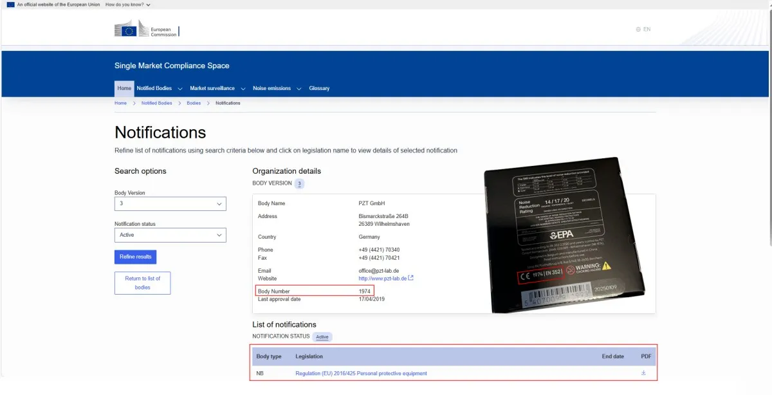Click Return to list of bodies button
The height and width of the screenshot is (395, 772).
tap(142, 283)
